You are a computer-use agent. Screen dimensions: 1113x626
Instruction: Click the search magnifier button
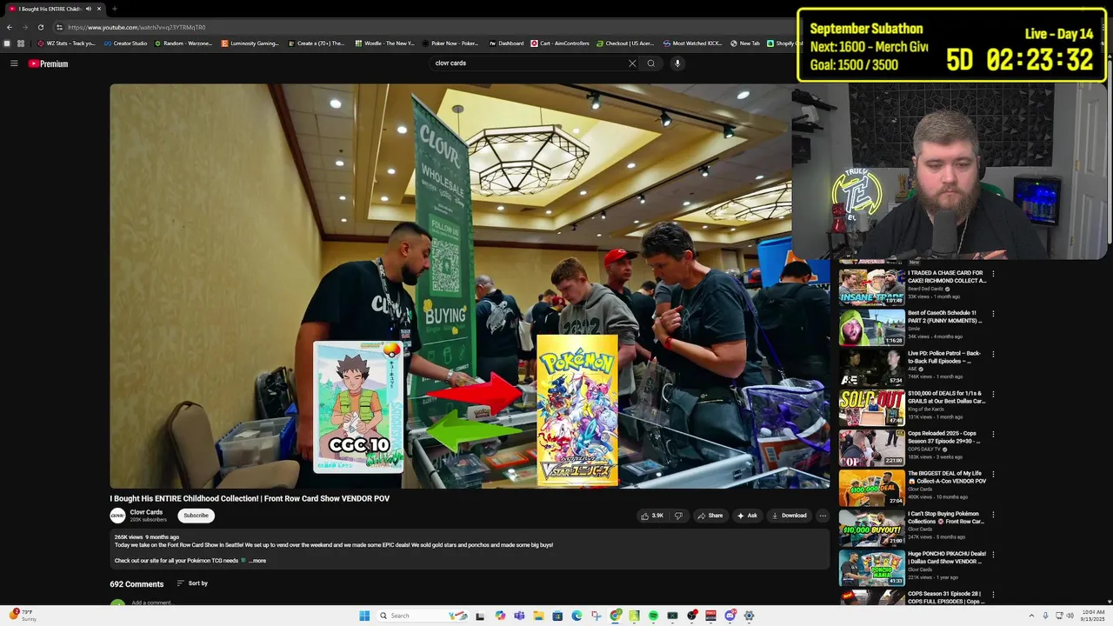650,63
